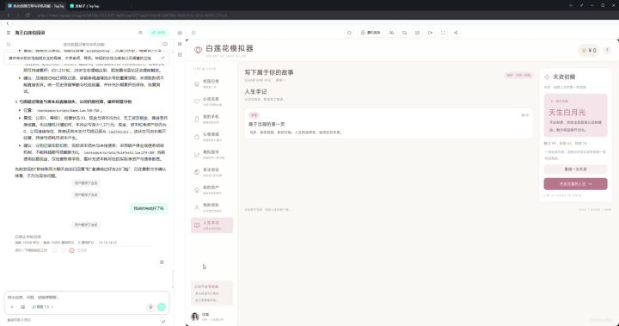Click the comment icon at chat subtitle right
This screenshot has height=326, width=619.
(165, 44)
